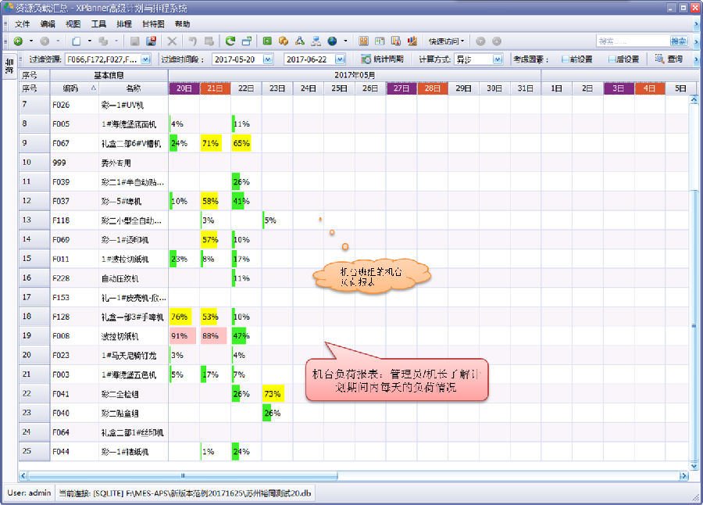Enable the 前设置 checkbox
The height and width of the screenshot is (505, 703).
[565, 59]
